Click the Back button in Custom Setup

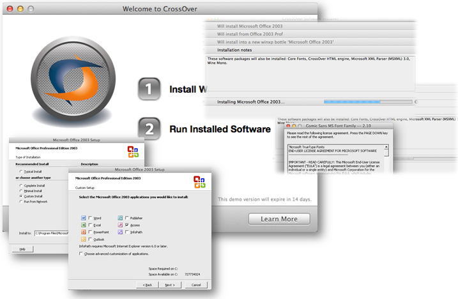[x=147, y=285]
